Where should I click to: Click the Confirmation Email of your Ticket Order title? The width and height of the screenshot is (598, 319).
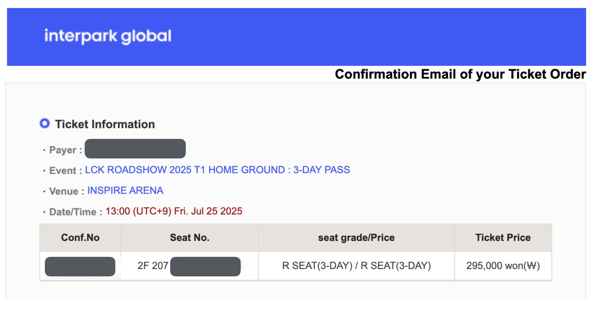460,74
